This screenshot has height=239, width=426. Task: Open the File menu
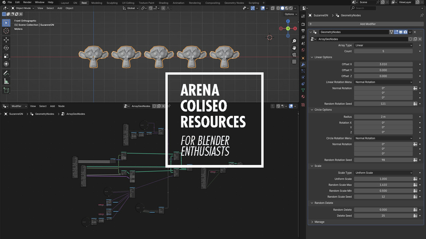coord(10,2)
